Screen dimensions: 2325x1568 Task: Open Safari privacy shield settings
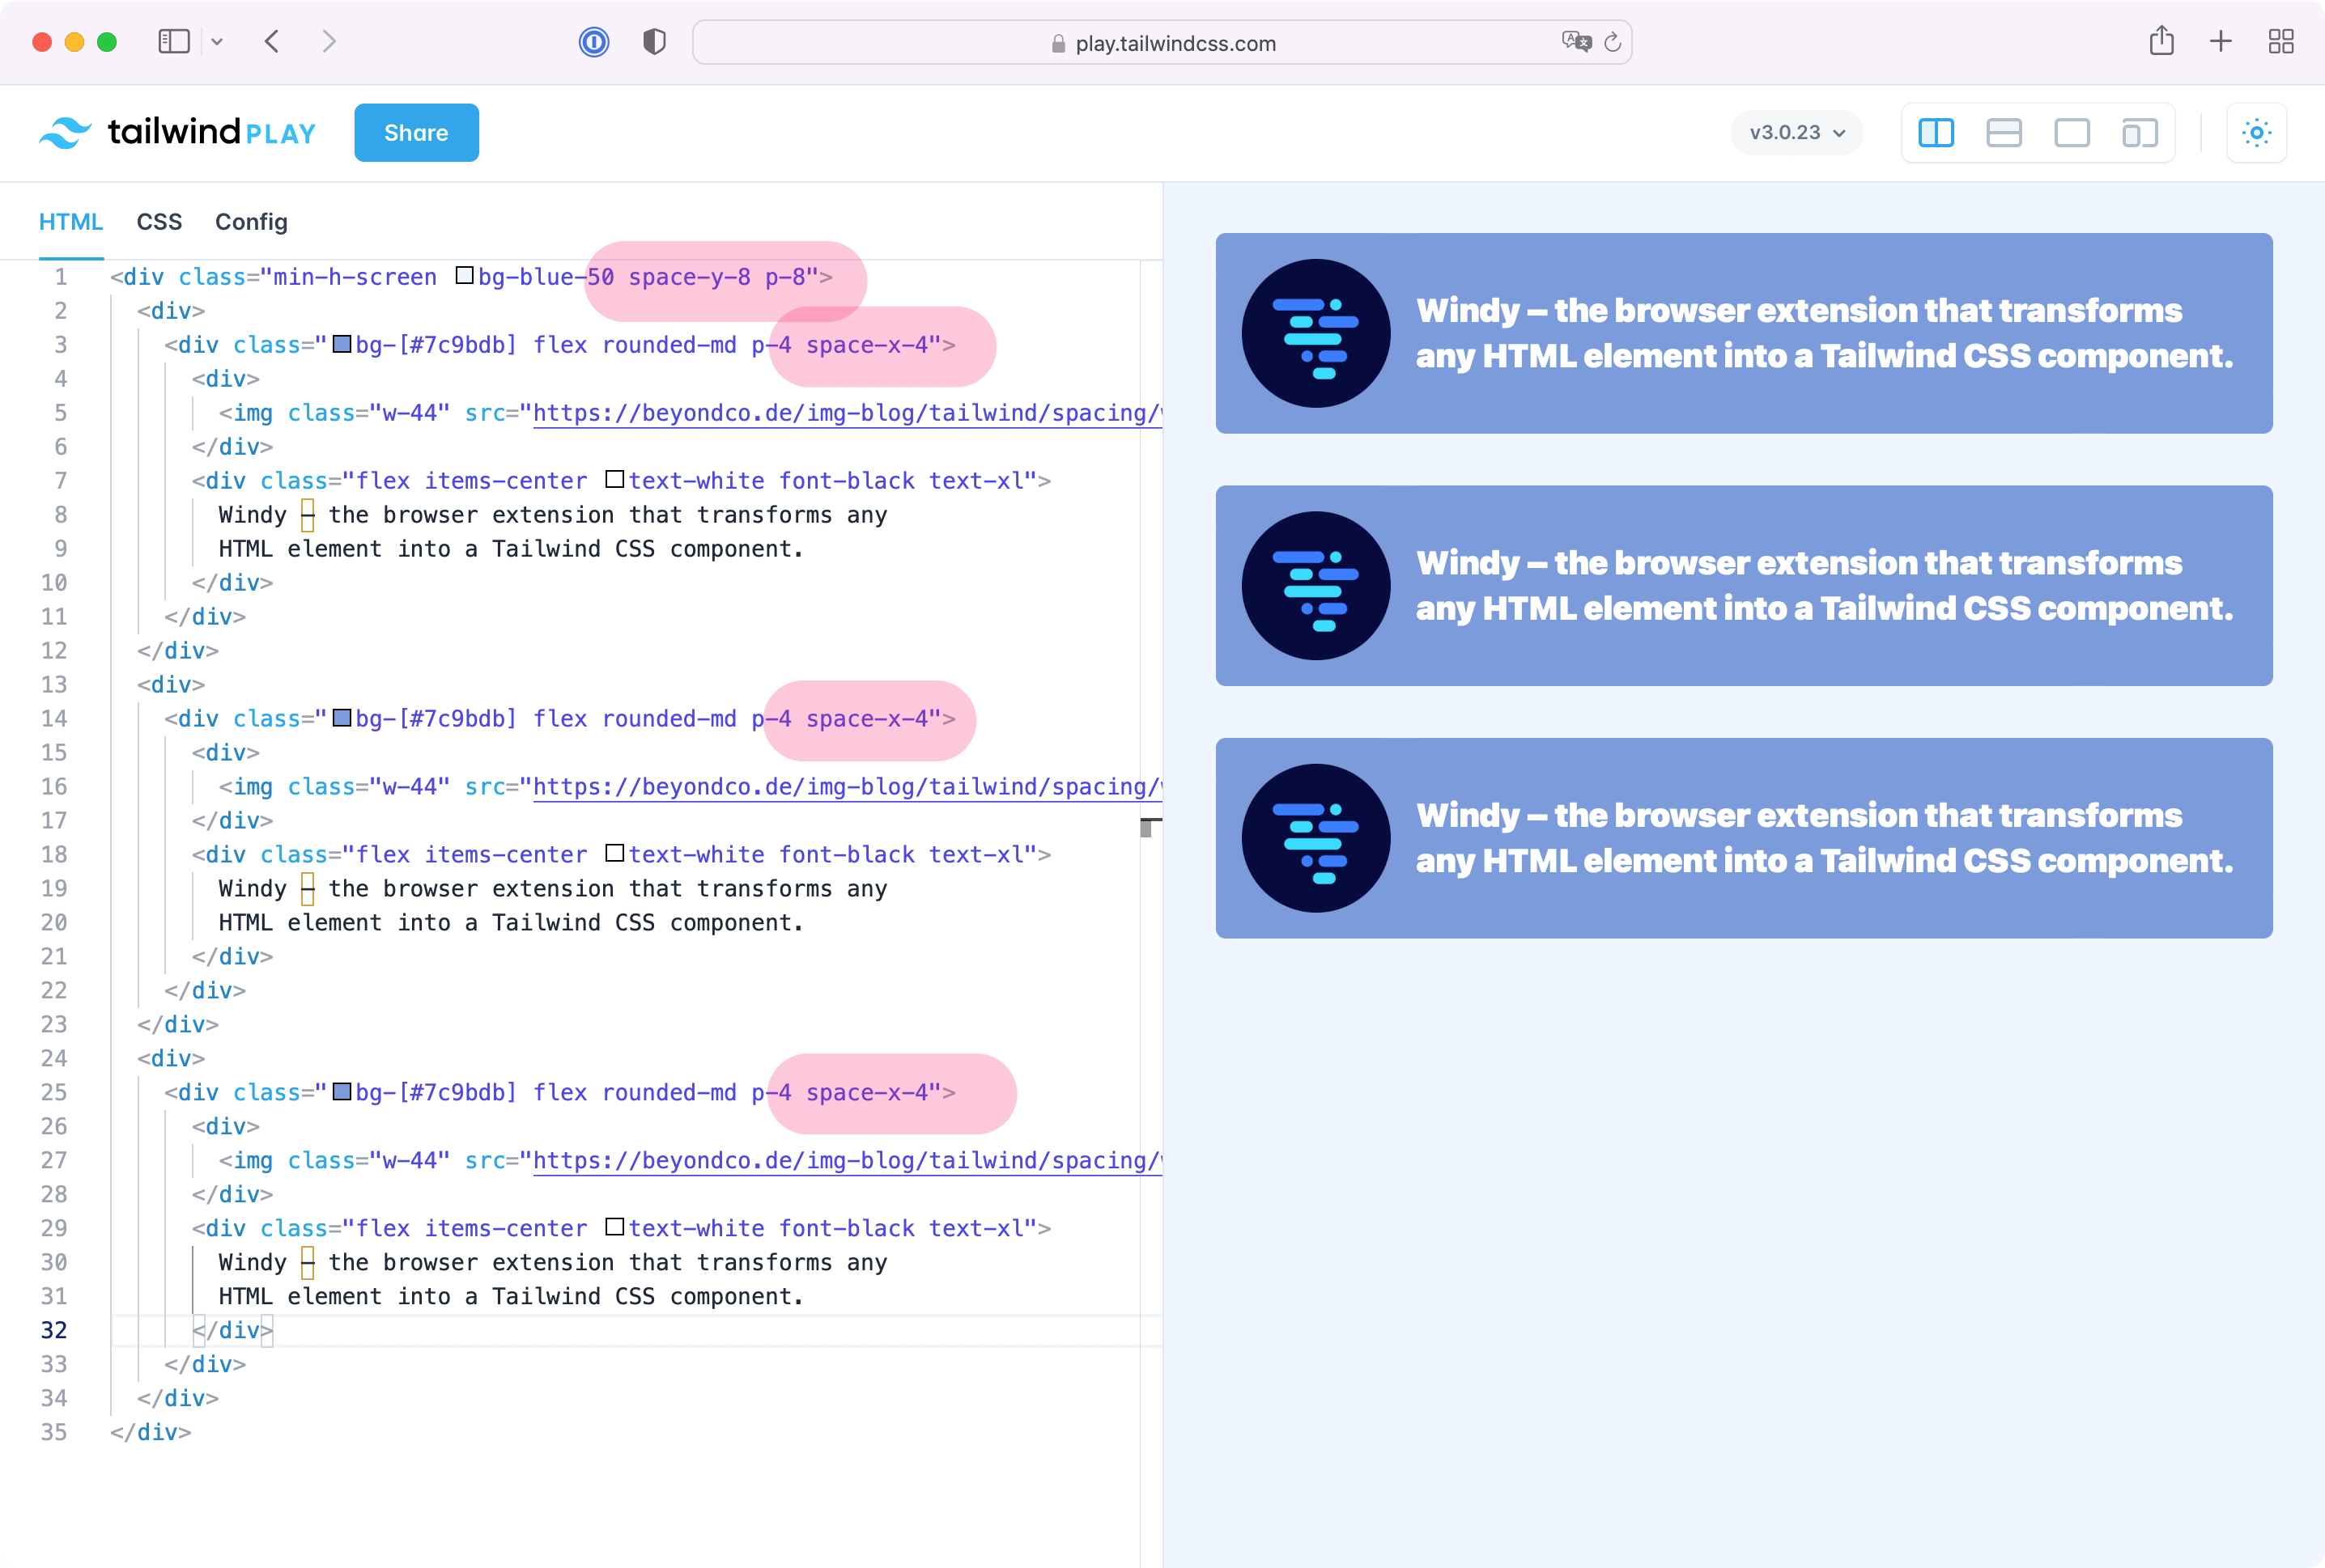654,42
